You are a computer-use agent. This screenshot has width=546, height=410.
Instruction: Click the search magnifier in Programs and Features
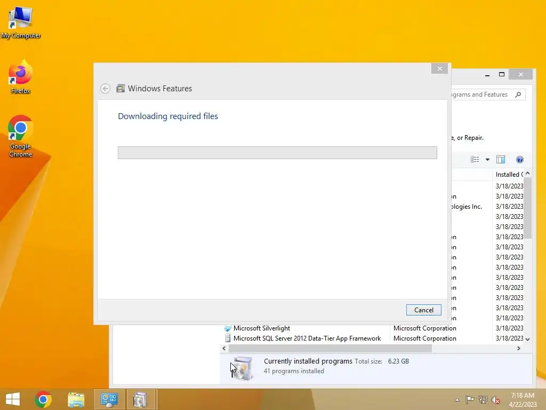point(518,94)
